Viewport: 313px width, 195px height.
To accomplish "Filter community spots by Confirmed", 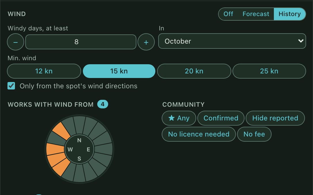I will [221, 118].
